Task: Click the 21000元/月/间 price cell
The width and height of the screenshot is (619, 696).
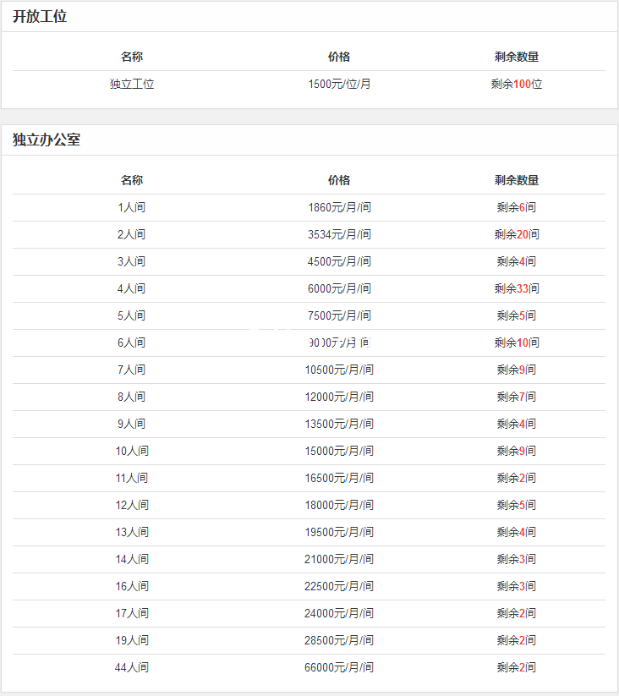Action: coord(339,559)
